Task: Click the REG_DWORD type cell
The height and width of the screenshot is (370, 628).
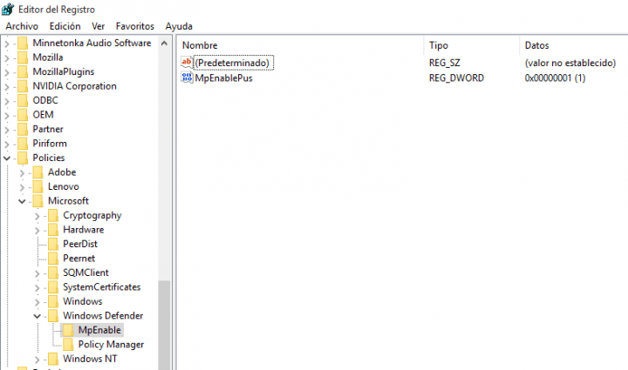Action: [456, 77]
